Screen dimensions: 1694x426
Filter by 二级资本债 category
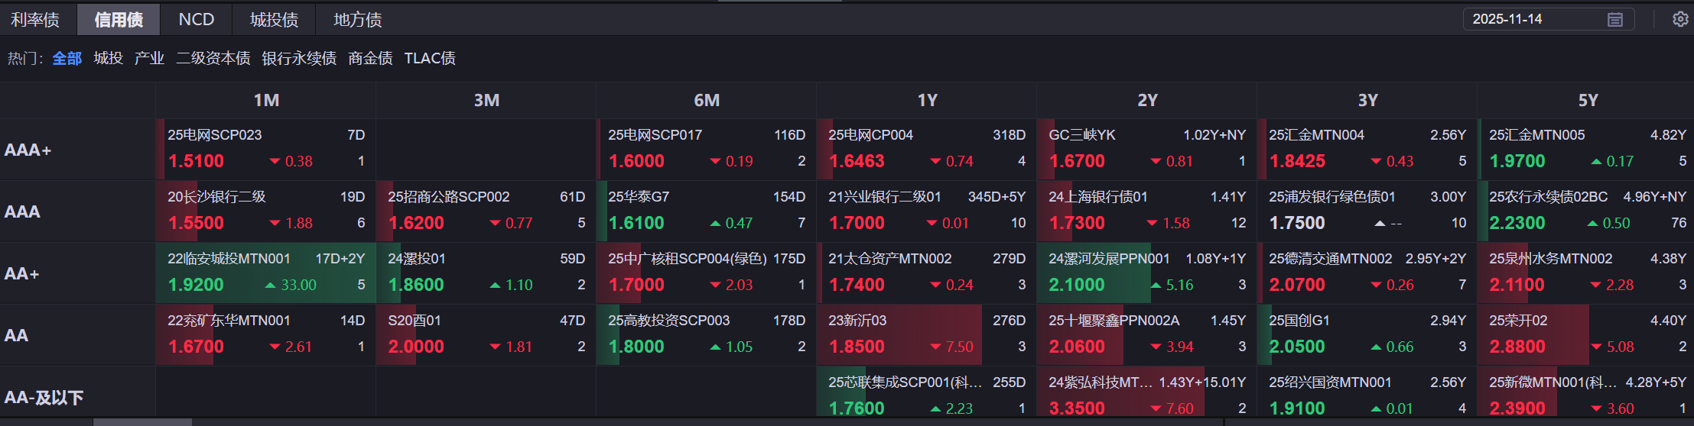[x=213, y=59]
